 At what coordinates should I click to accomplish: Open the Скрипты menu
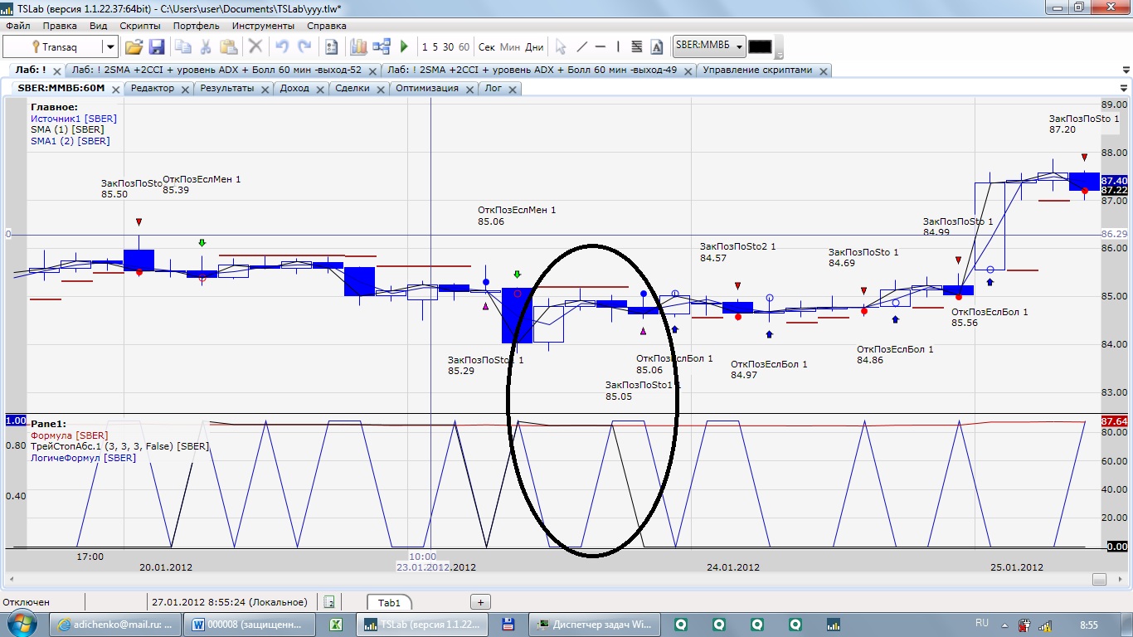pos(140,26)
